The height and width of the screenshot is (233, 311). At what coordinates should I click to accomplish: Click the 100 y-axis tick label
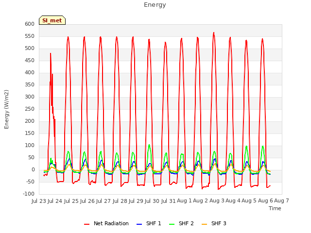coord(30,146)
